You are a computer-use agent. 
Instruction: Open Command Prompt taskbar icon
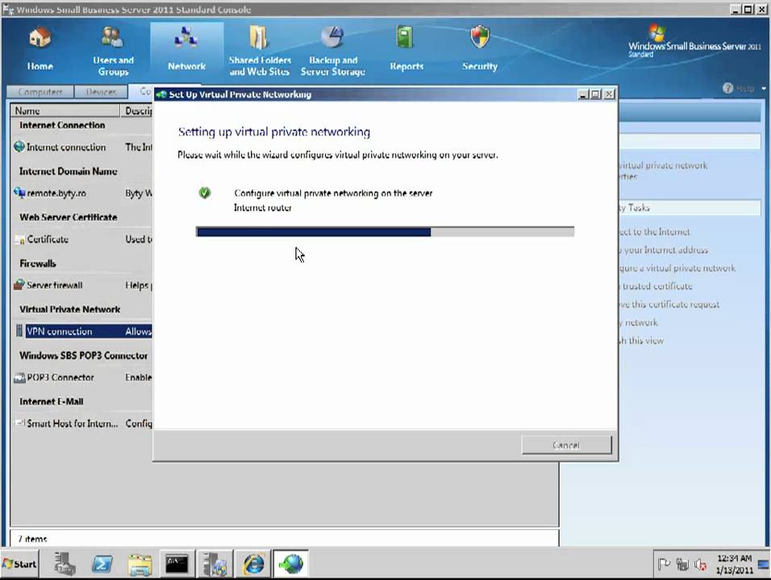[177, 564]
